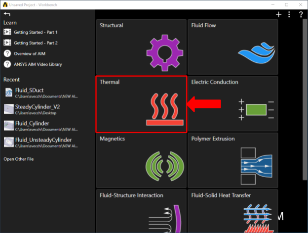The height and width of the screenshot is (233, 308).
Task: Minimize the Workbench window
Action: point(272,4)
